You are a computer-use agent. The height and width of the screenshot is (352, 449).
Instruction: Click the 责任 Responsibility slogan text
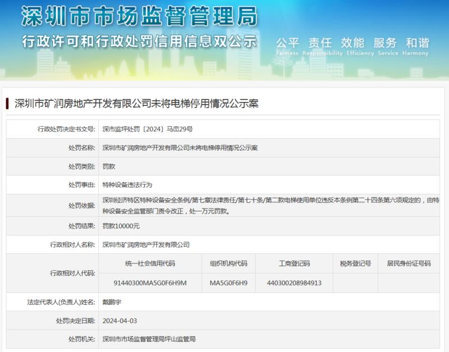coord(323,47)
